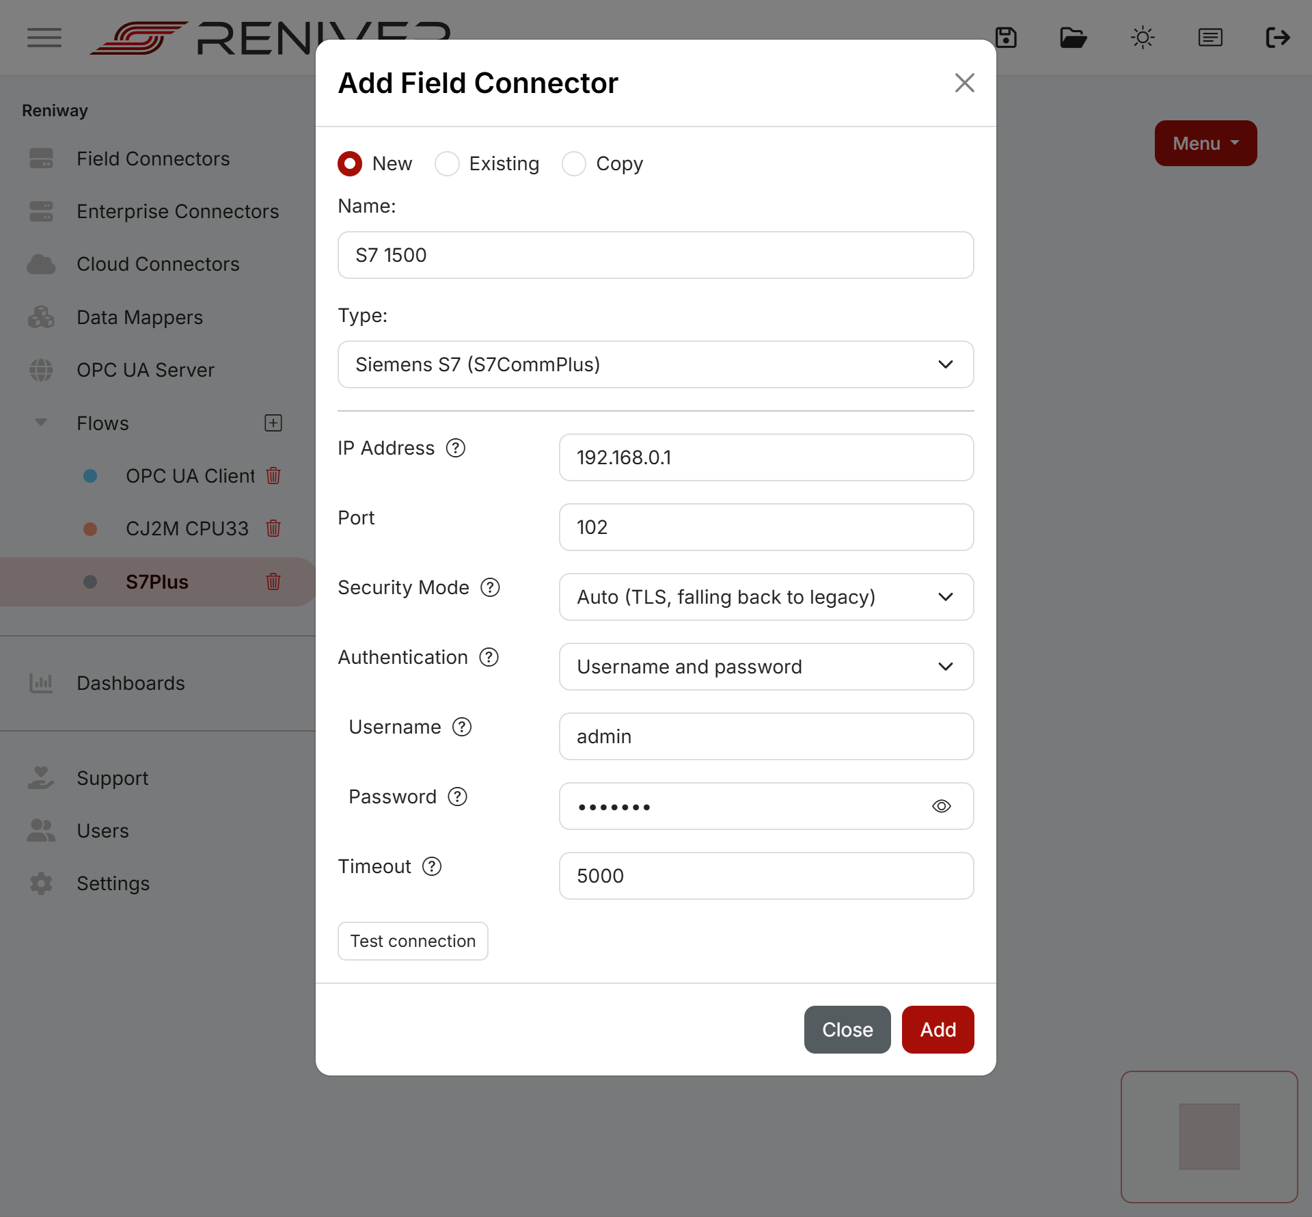Open Field Connectors in sidebar
Image resolution: width=1312 pixels, height=1217 pixels.
(153, 159)
